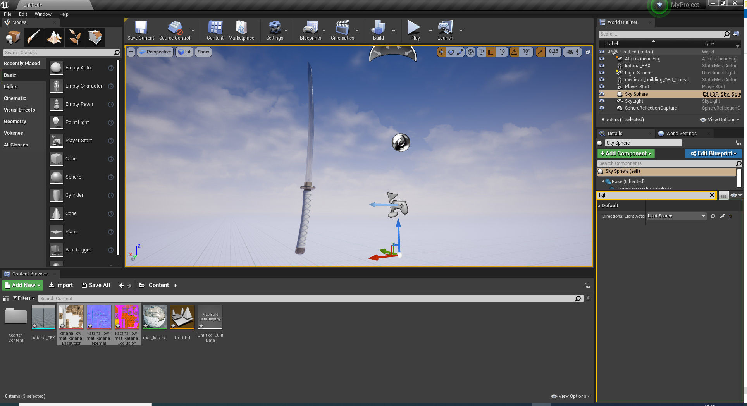Click Save All in Content Browser
Image resolution: width=747 pixels, height=406 pixels.
pyautogui.click(x=96, y=286)
